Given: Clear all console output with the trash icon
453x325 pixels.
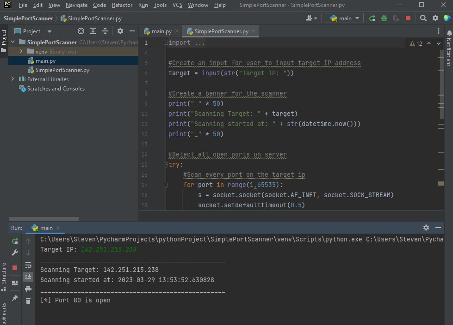Looking at the screenshot, I should pyautogui.click(x=28, y=301).
